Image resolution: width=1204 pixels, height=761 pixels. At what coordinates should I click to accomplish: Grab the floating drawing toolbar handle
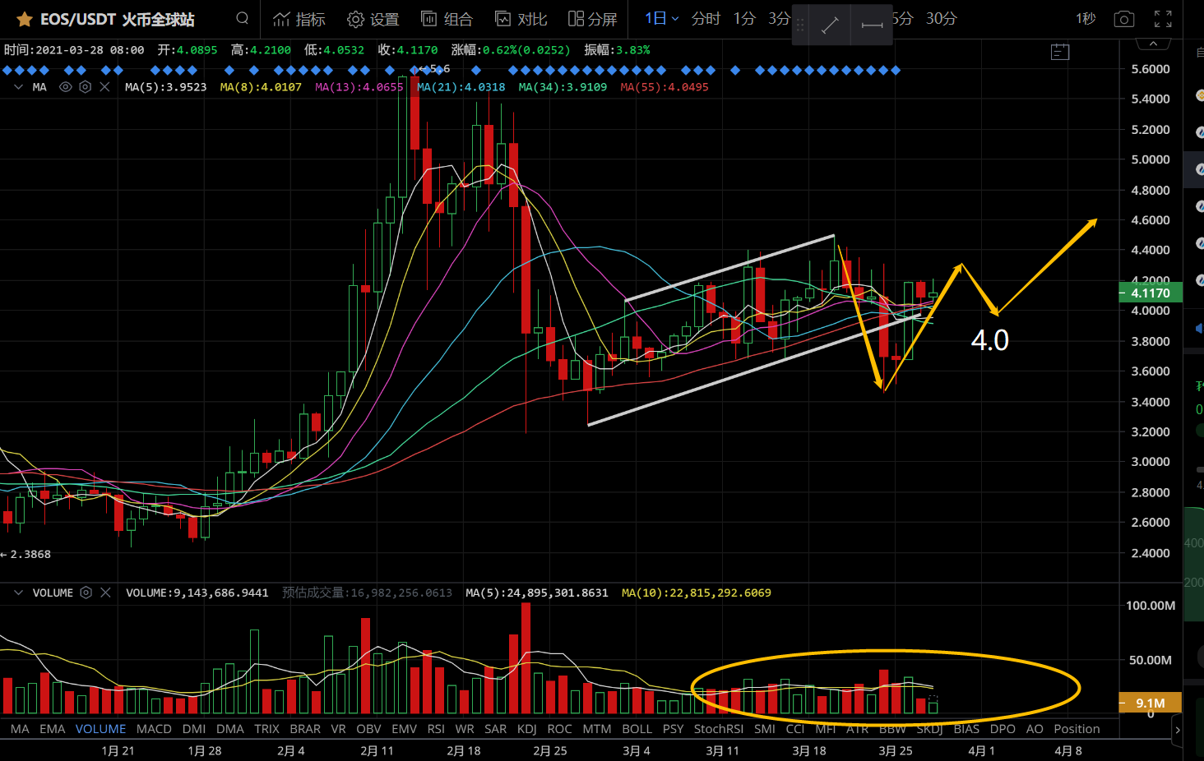[800, 25]
